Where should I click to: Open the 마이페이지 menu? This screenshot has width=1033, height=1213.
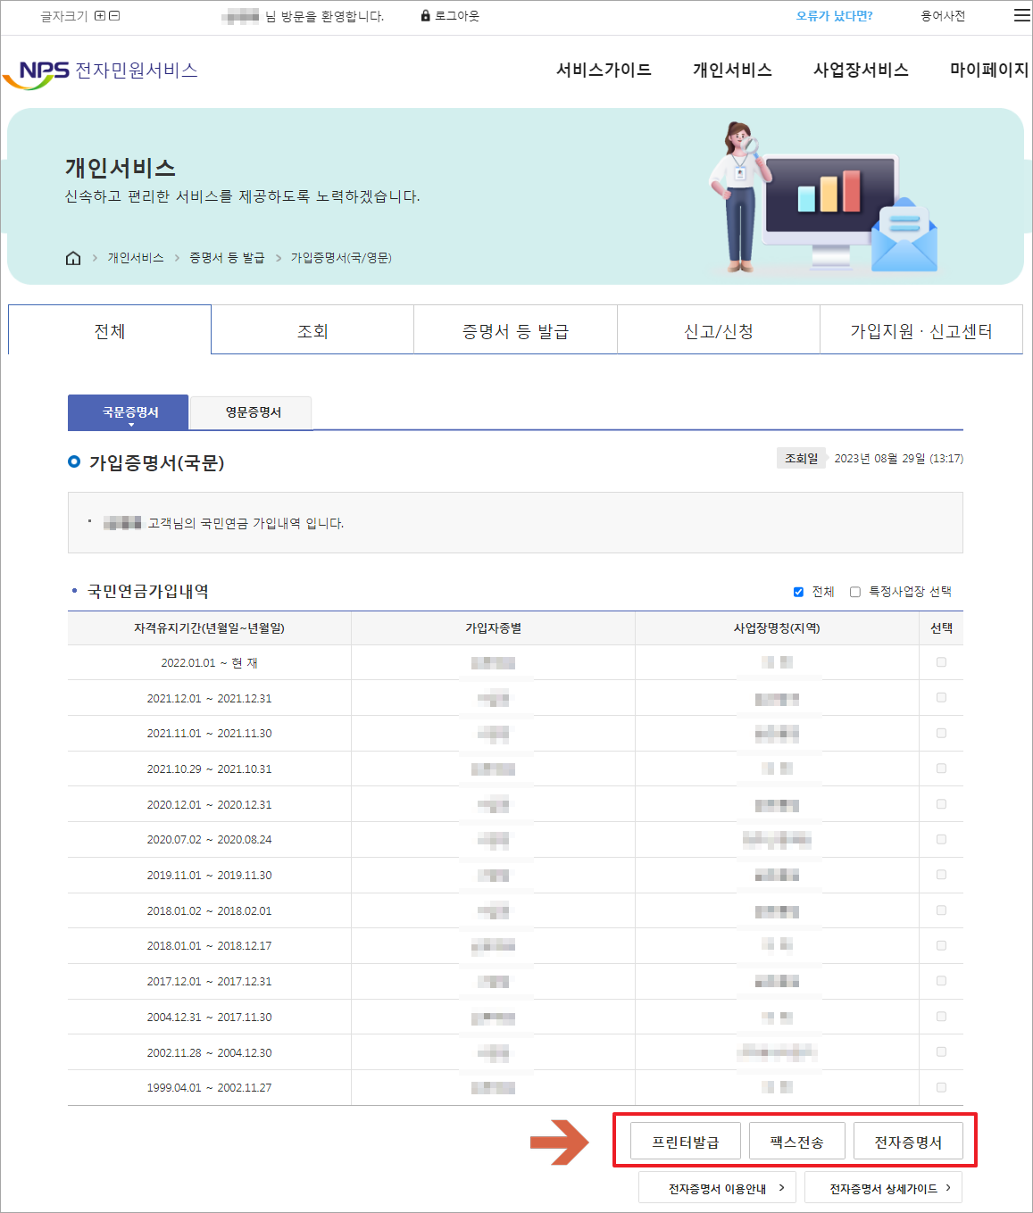coord(989,70)
